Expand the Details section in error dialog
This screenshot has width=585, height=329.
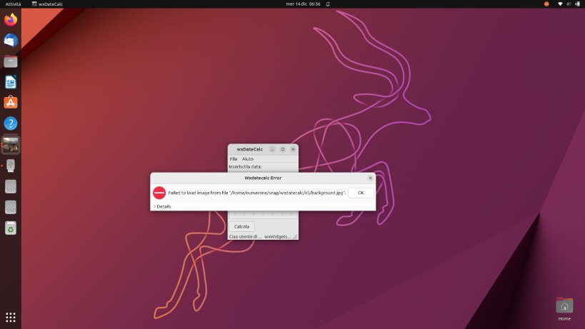[162, 206]
